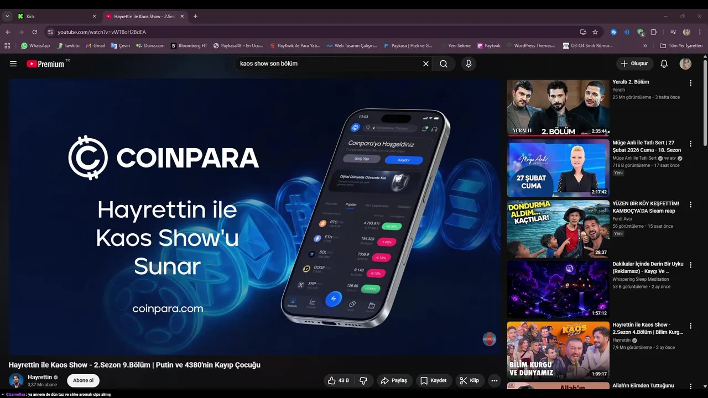Go back in browser history
708x398 pixels.
(x=8, y=32)
